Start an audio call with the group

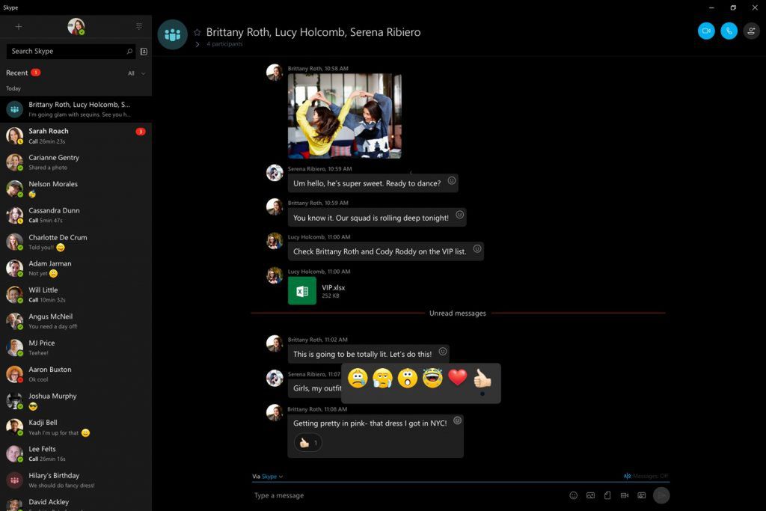(729, 31)
